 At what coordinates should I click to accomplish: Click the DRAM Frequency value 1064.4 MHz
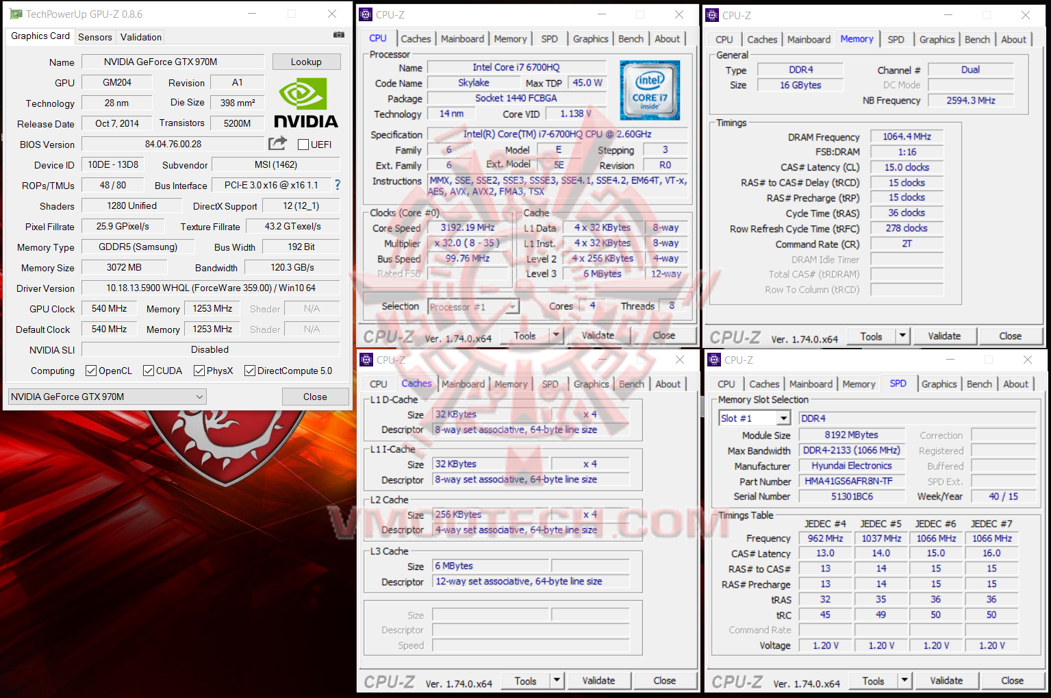click(907, 136)
